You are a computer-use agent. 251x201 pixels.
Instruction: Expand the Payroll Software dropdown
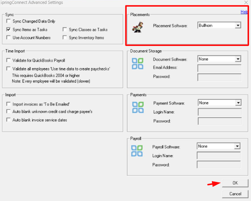(237, 146)
